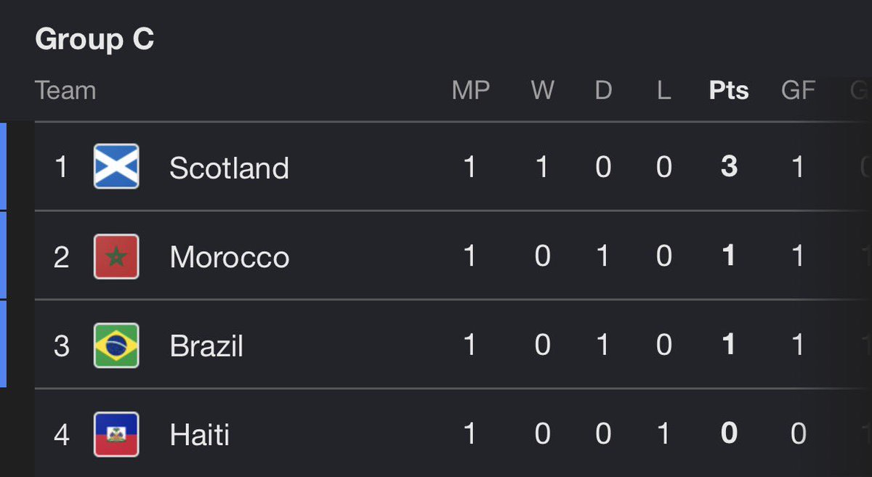
Task: Click the Group C heading
Action: pyautogui.click(x=94, y=39)
